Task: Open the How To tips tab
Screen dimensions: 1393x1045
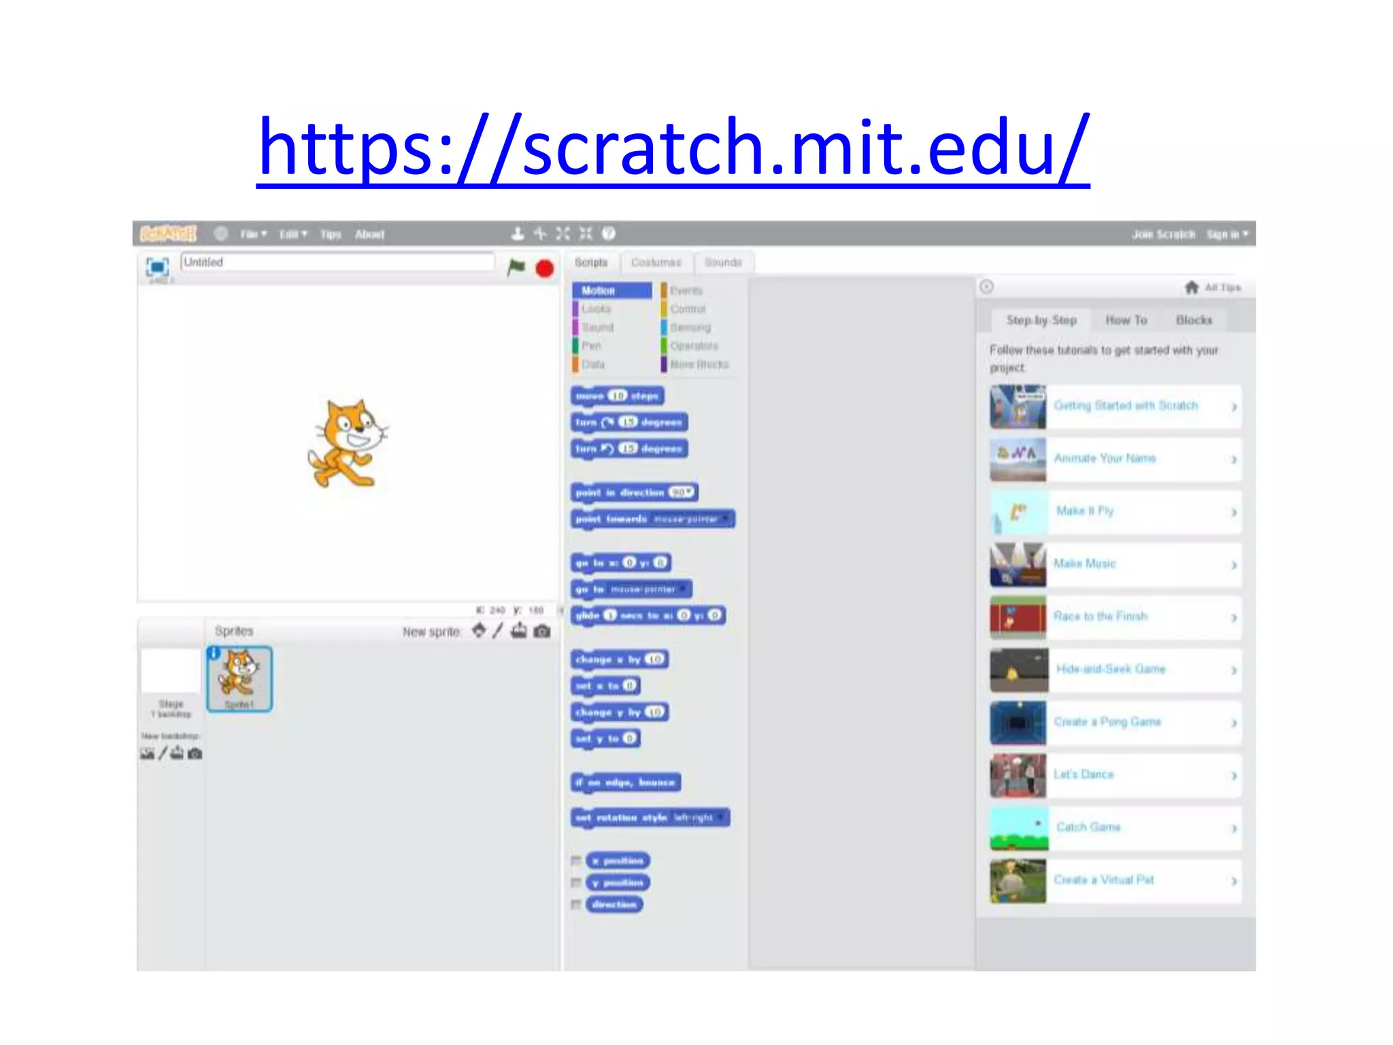Action: pos(1126,320)
